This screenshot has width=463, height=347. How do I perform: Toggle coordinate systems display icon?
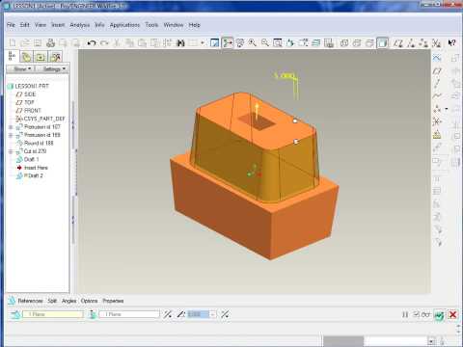(x=436, y=42)
